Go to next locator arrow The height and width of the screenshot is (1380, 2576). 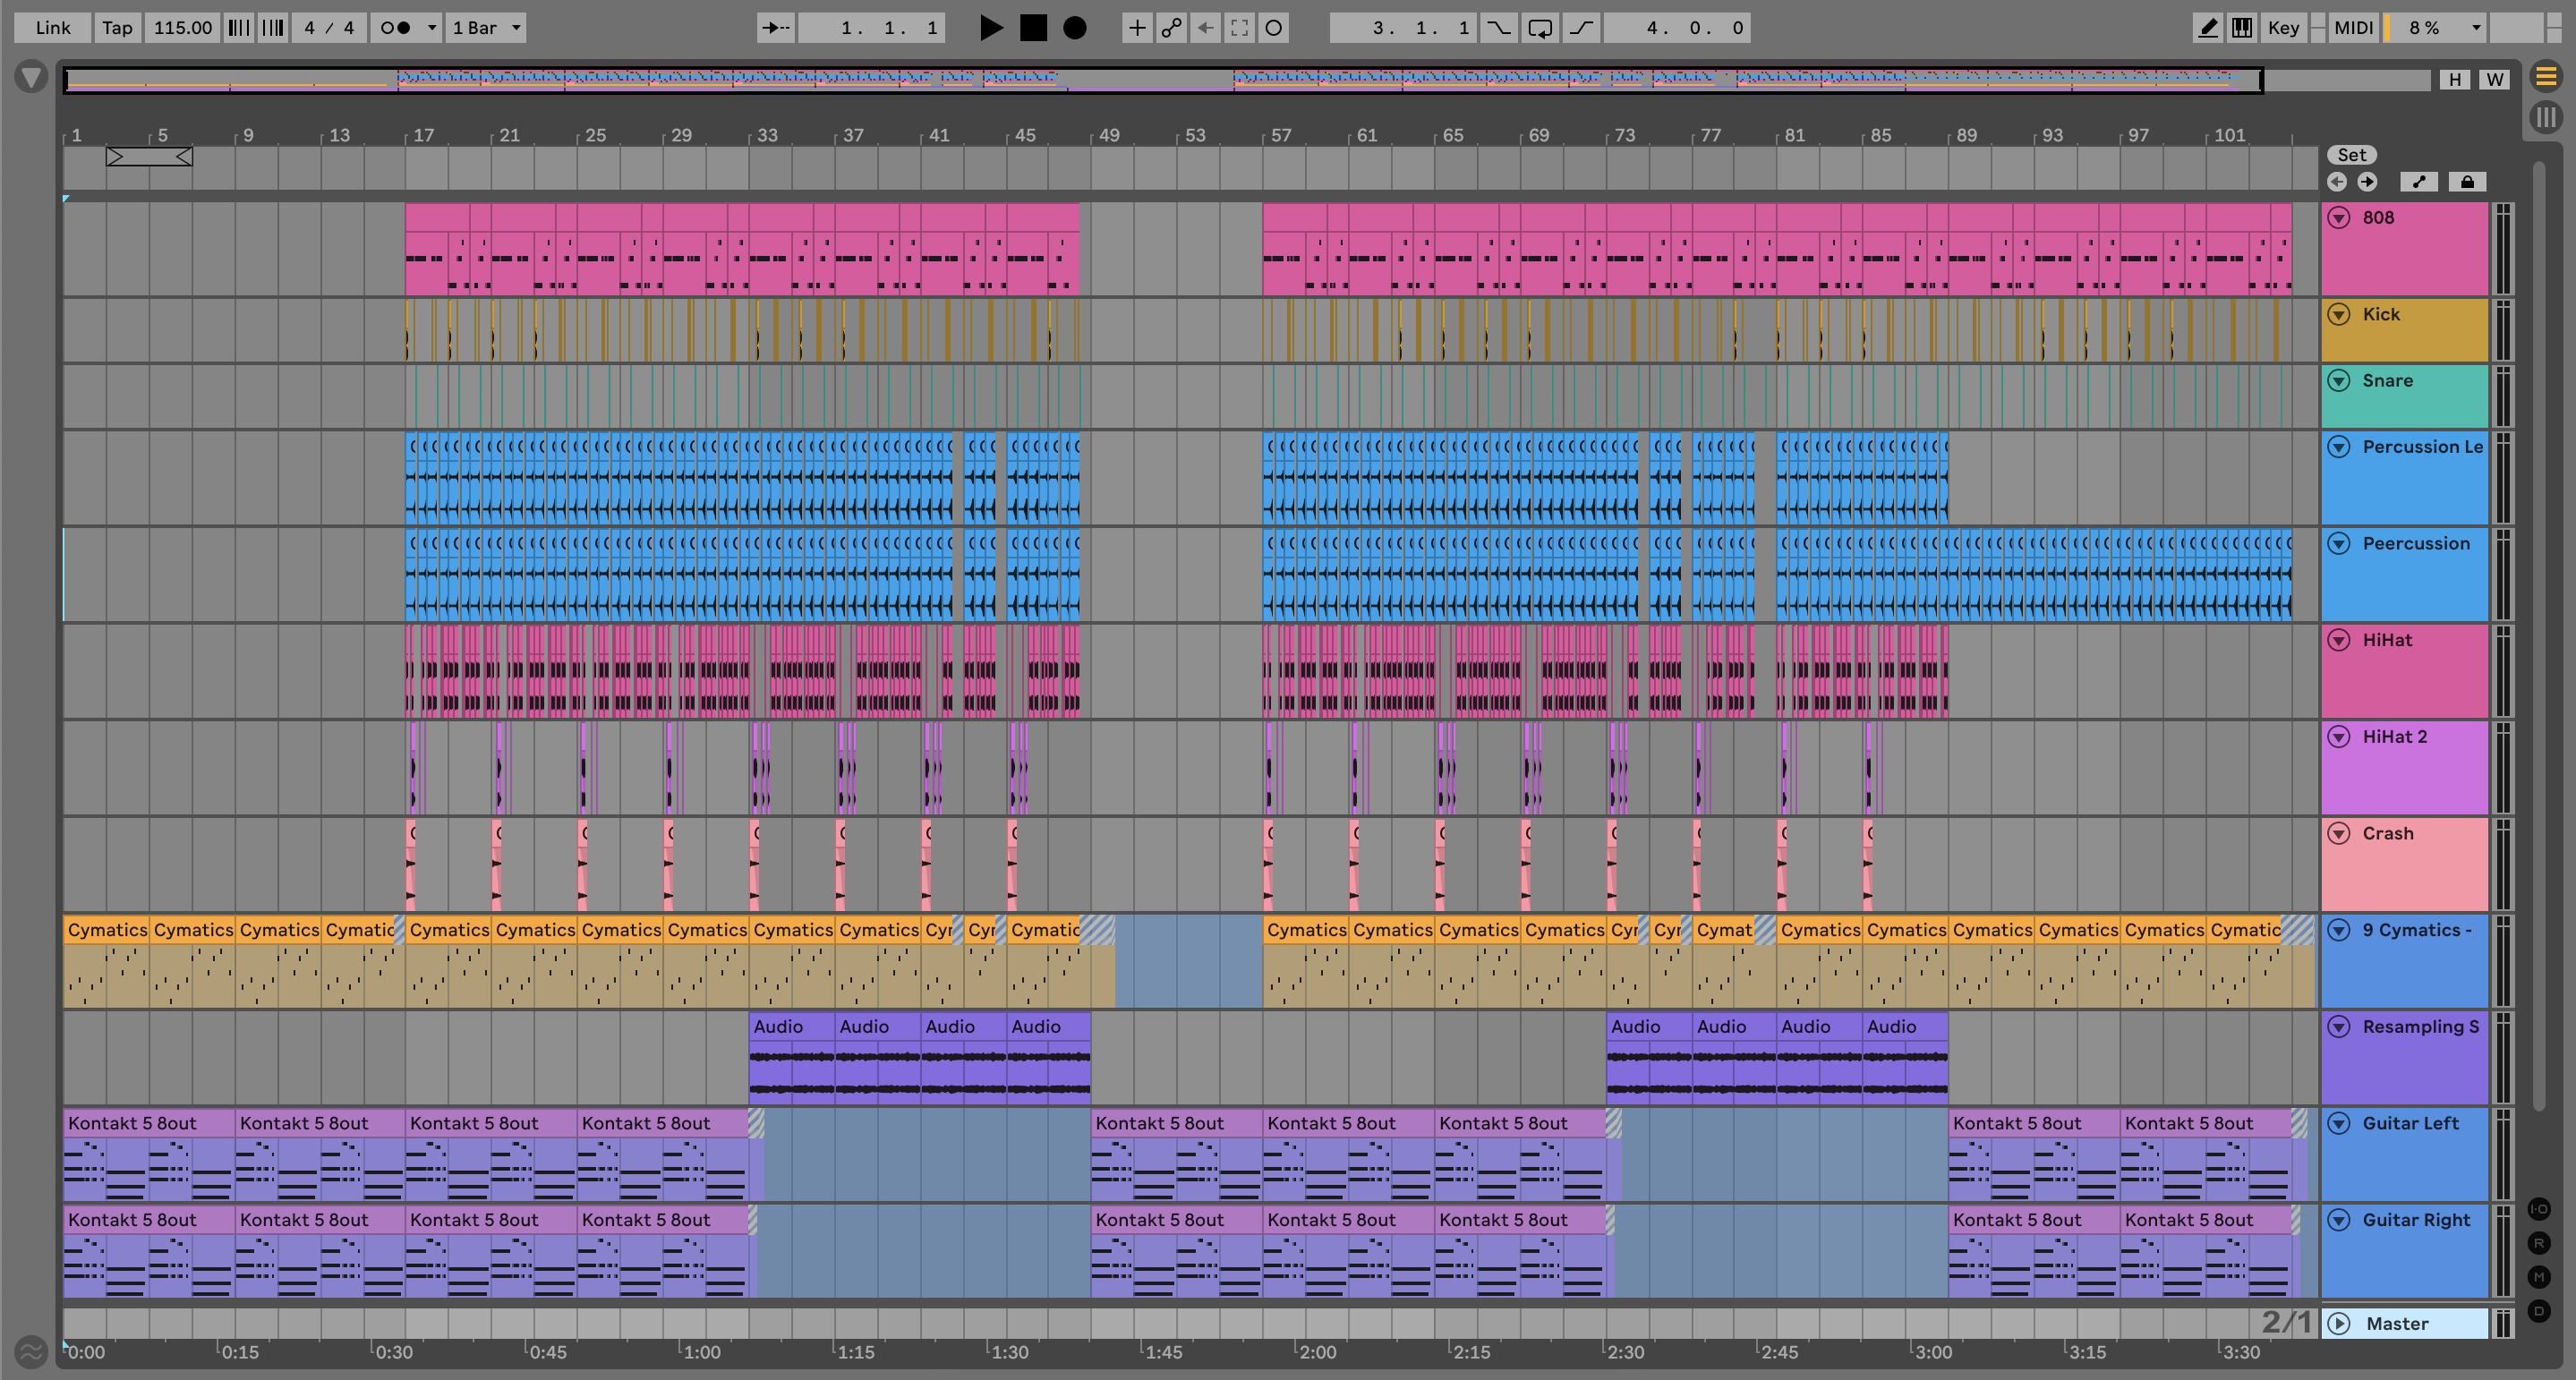2367,182
